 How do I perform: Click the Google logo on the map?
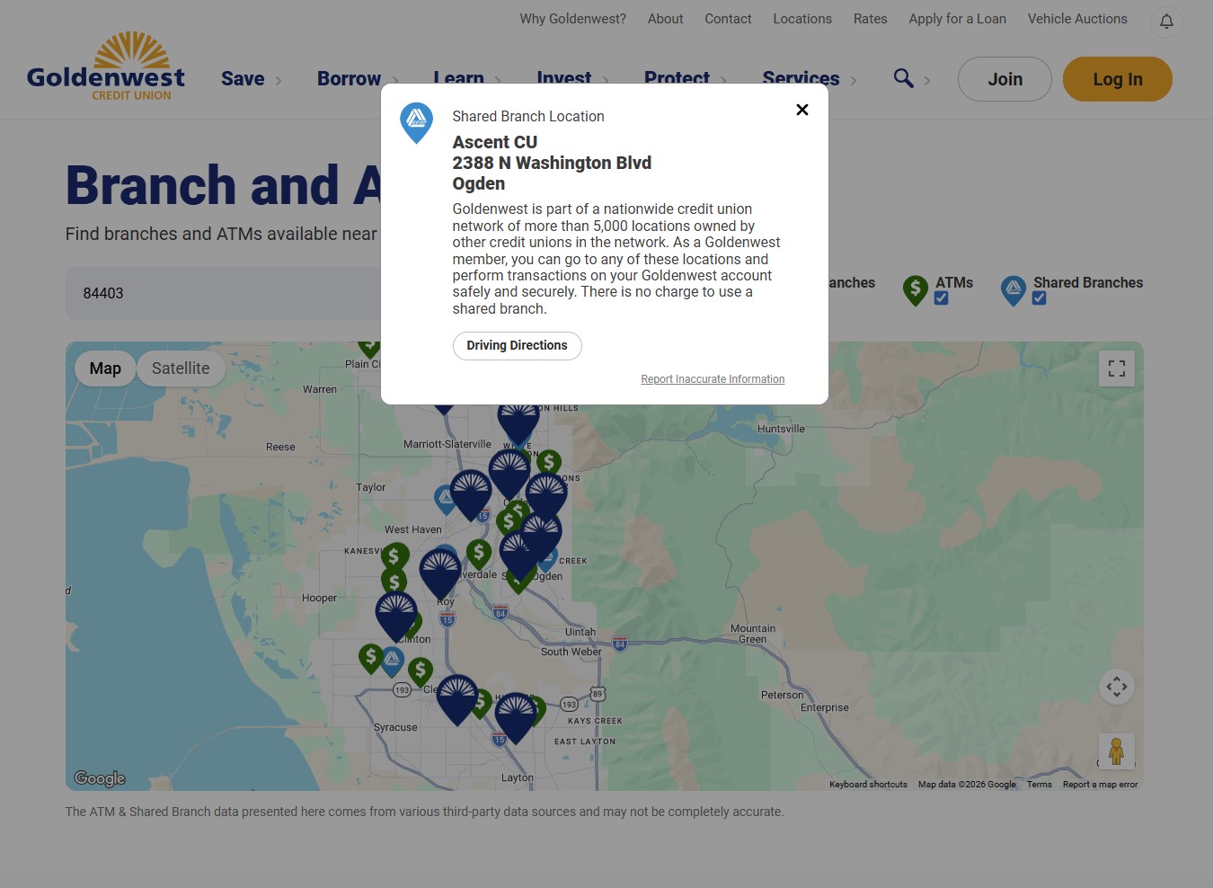click(98, 777)
